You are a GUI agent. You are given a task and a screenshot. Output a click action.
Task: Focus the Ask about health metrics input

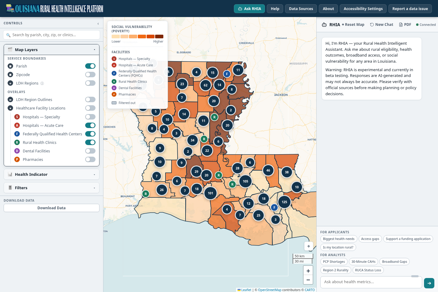tap(371, 282)
